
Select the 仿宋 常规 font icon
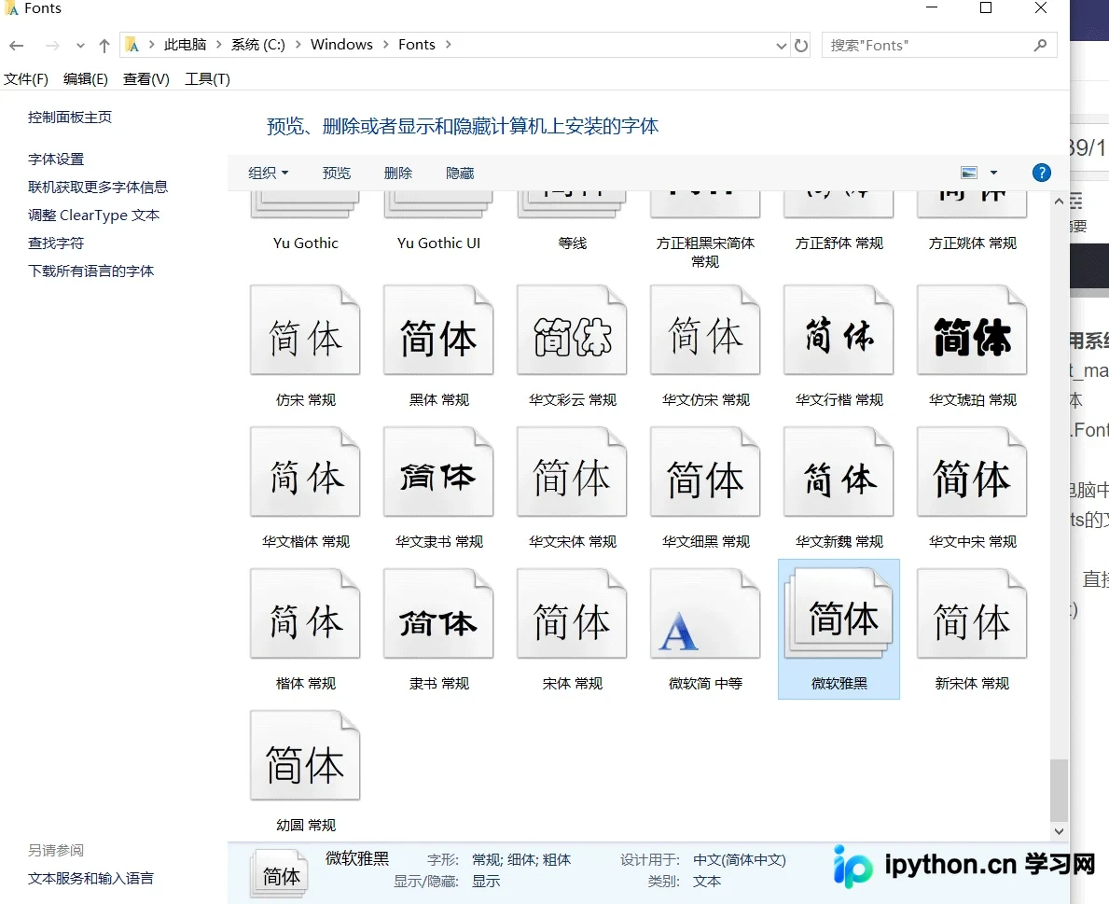click(305, 329)
